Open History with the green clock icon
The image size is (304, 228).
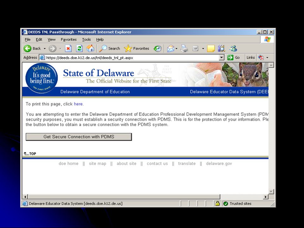pyautogui.click(x=157, y=48)
